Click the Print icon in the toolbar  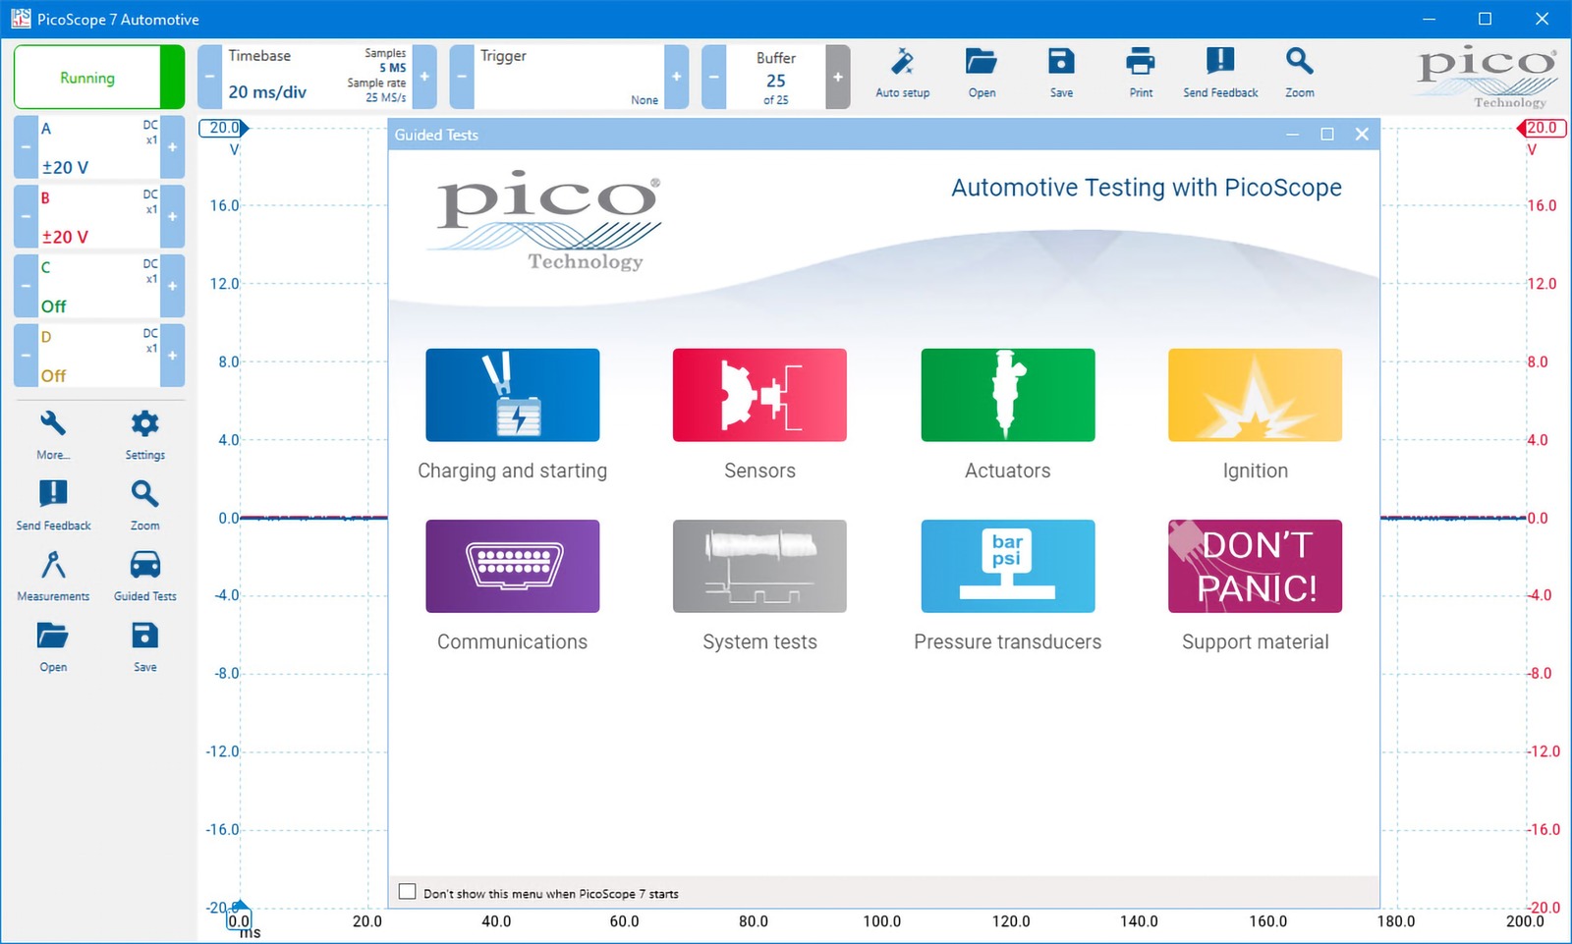[1140, 64]
